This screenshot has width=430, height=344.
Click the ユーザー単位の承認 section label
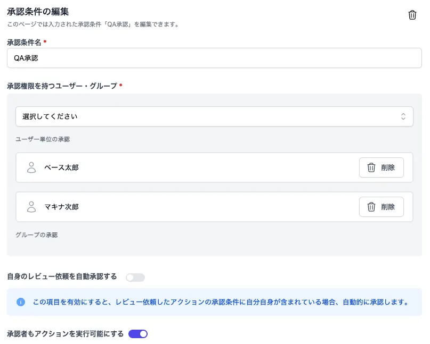(x=43, y=139)
